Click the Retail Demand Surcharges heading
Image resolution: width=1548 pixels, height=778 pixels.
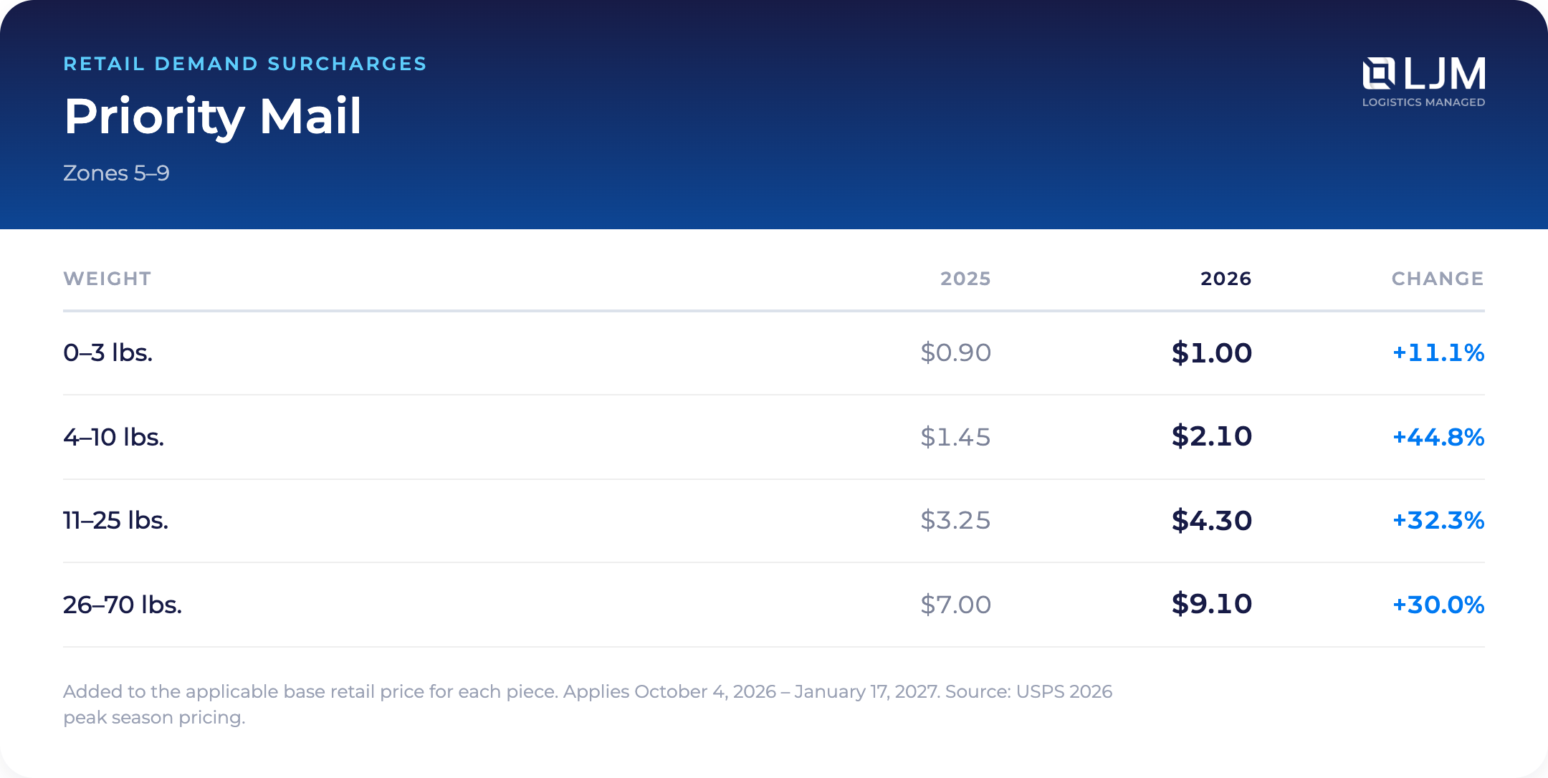pyautogui.click(x=245, y=64)
